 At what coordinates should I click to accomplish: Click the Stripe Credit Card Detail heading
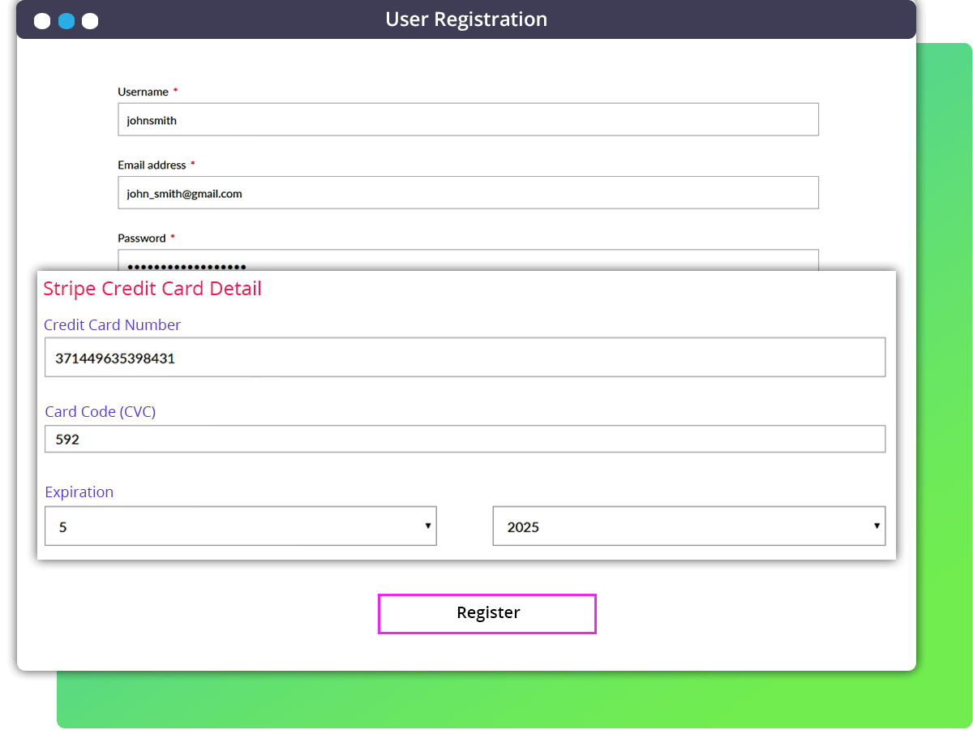point(152,289)
